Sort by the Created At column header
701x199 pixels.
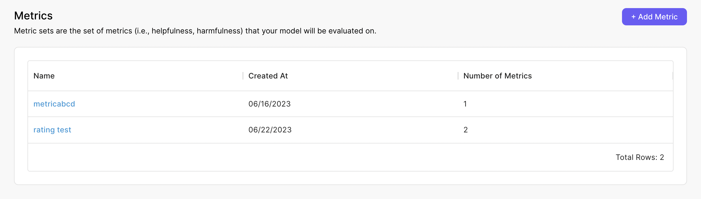click(x=268, y=76)
